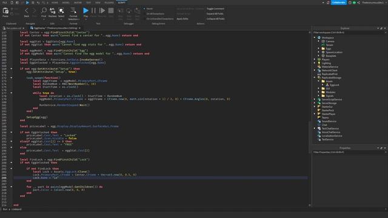
Task: Click the Share icon near username
Action: pos(358,2)
